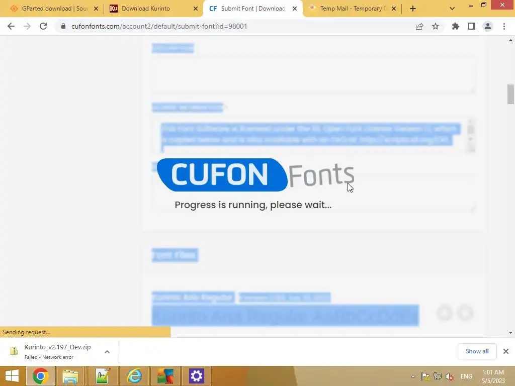Reload the page with the refresh icon

[43, 26]
